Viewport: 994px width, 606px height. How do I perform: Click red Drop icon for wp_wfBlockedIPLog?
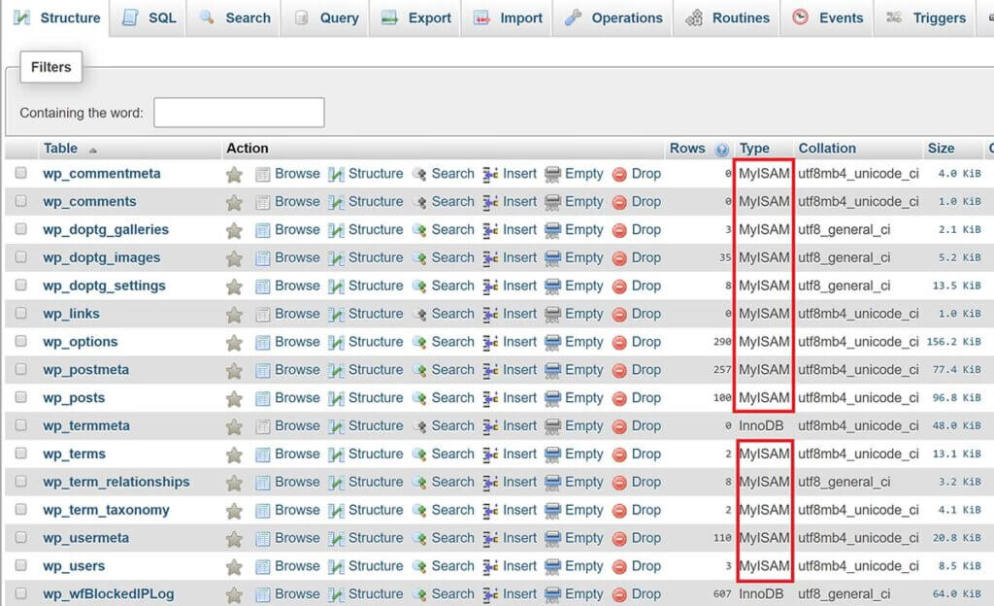click(x=619, y=594)
